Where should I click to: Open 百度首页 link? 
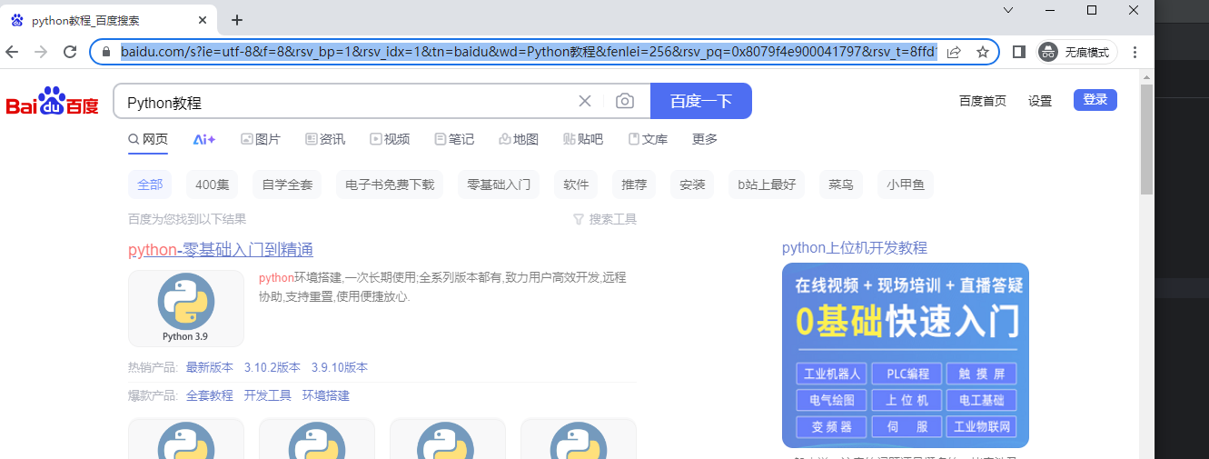[x=983, y=101]
